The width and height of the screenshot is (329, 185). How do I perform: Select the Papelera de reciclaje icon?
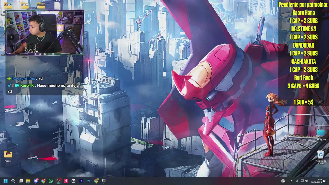pyautogui.click(x=321, y=158)
